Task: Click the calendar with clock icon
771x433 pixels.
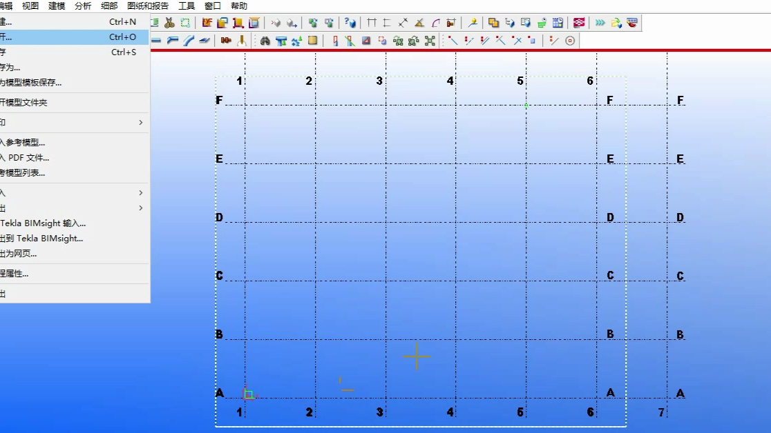Action: coord(558,23)
